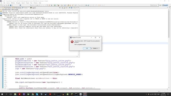Viewport: 171px width, 96px height.
Task: Click the code editor horizontal scrollbar
Action: tap(55, 89)
